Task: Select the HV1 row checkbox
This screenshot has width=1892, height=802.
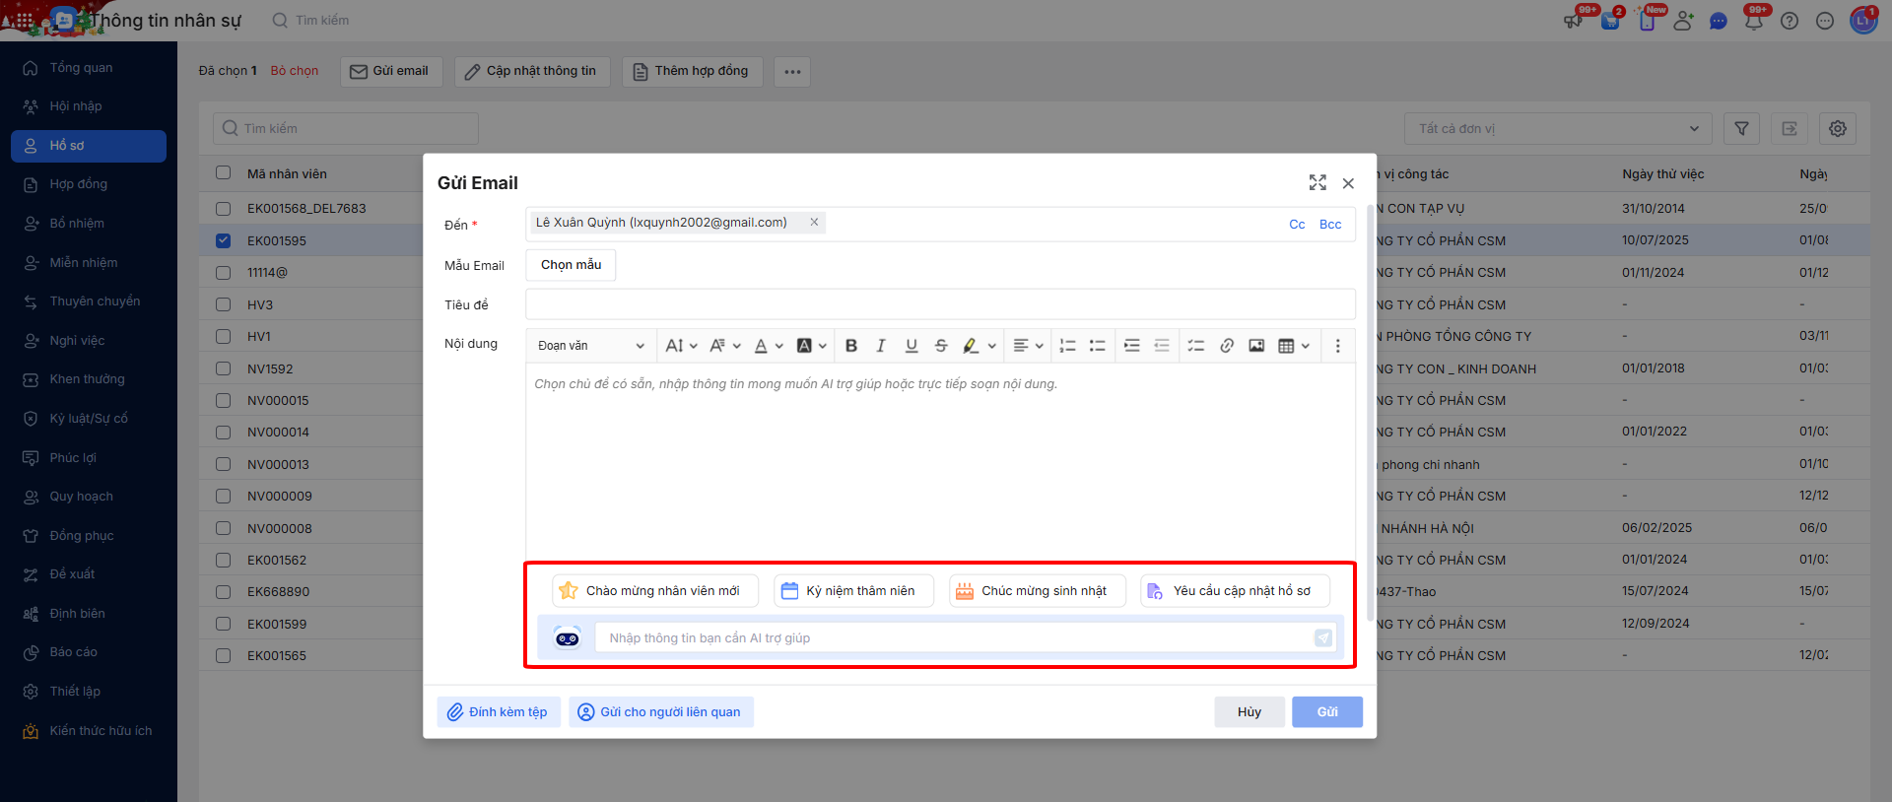Action: pos(224,337)
